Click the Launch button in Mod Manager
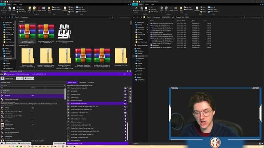 coord(28,78)
